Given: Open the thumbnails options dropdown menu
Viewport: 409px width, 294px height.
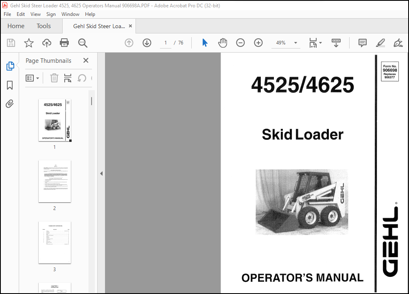Looking at the screenshot, I should tap(32, 78).
